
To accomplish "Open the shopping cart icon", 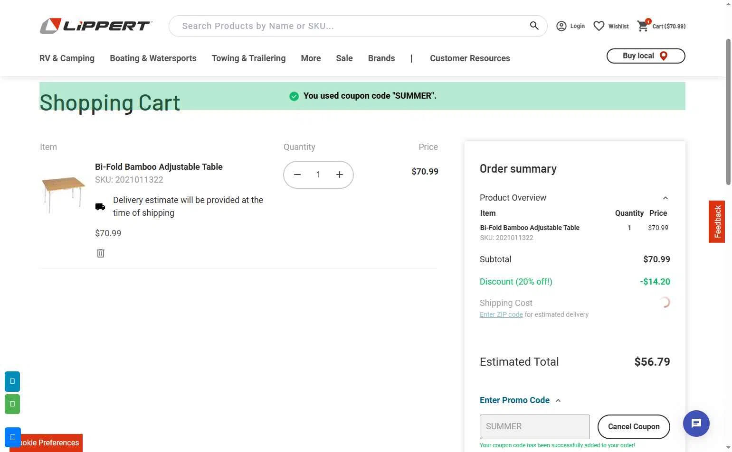I will tap(643, 26).
